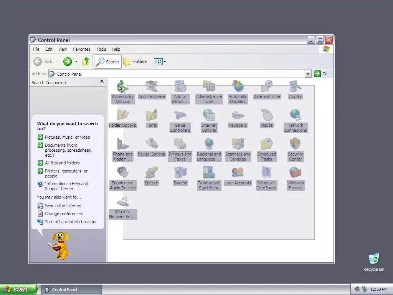Open Automatic Updates icon

coord(238,91)
